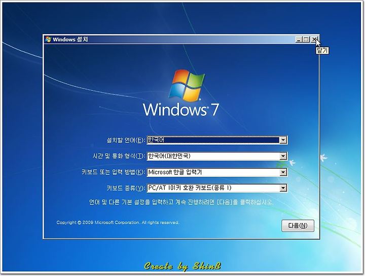
Task: Click the 다음(N) button
Action: tap(298, 226)
